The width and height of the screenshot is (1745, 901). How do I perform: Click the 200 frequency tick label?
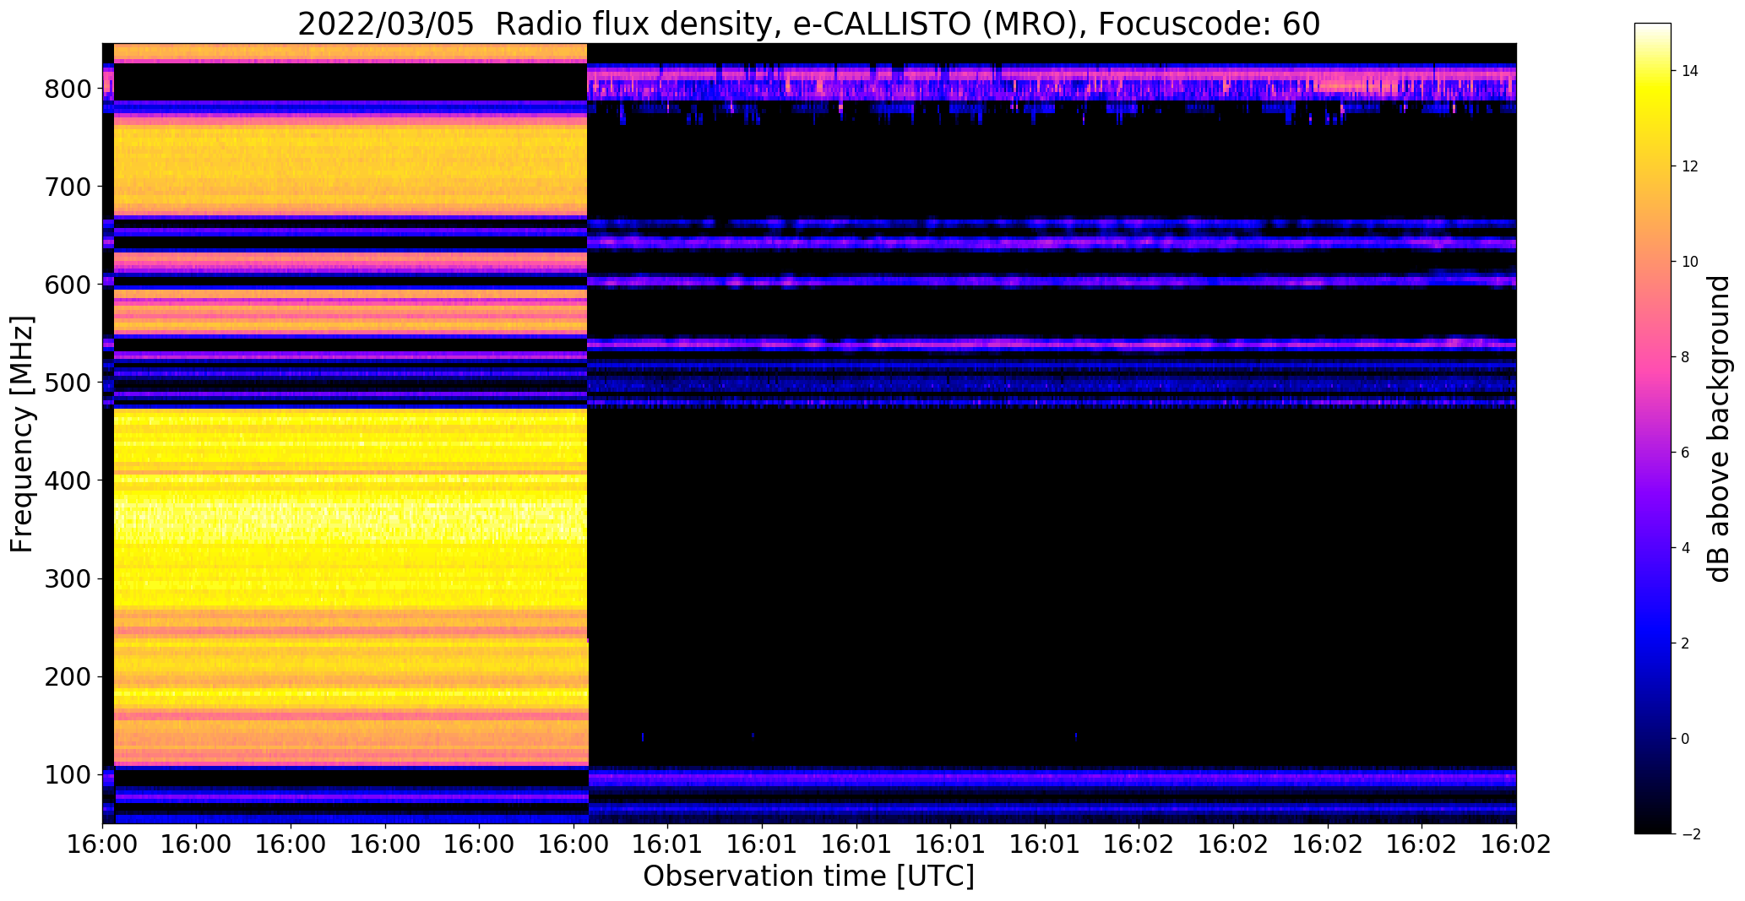(68, 676)
